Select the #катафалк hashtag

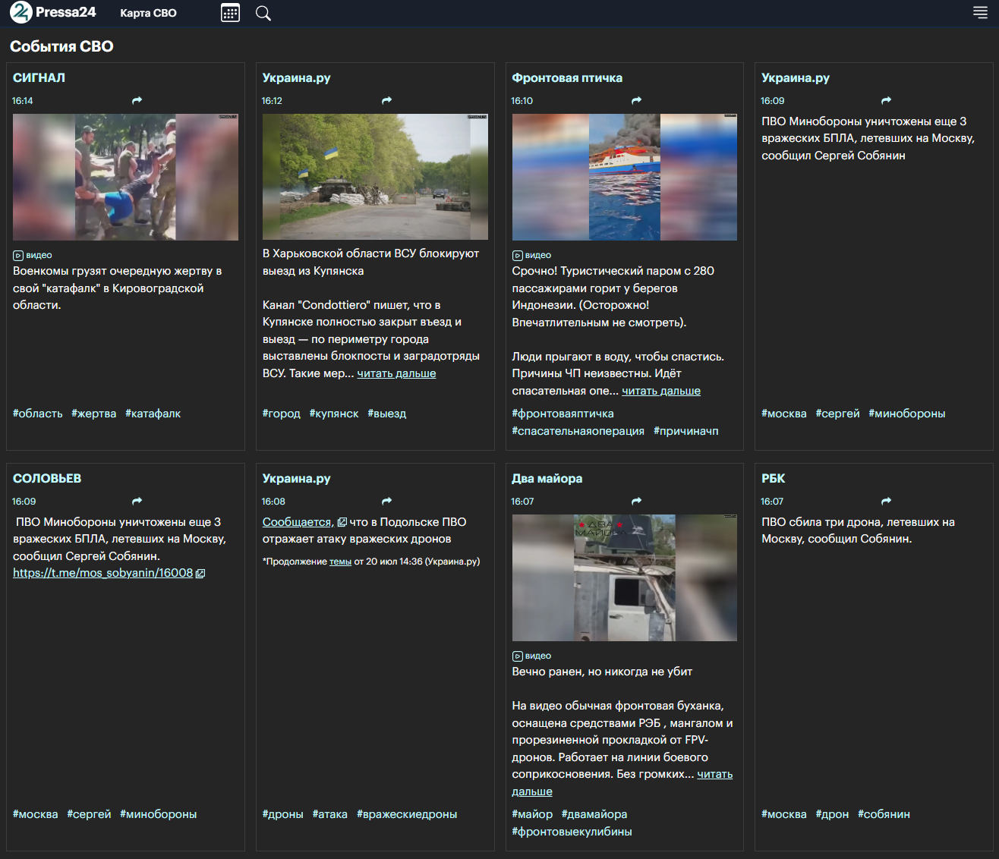point(153,414)
